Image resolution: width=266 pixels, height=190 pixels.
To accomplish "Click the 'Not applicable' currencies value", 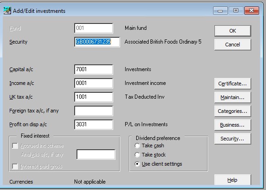I will tap(90, 182).
